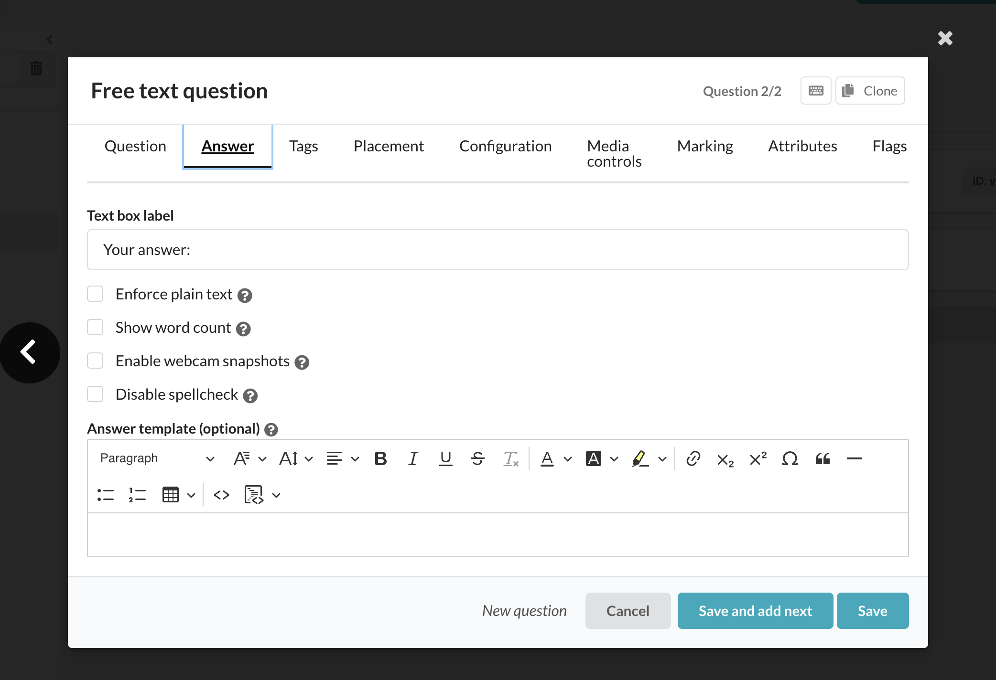Screen dimensions: 996x680
Task: Apply bold formatting in answer template
Action: tap(380, 459)
